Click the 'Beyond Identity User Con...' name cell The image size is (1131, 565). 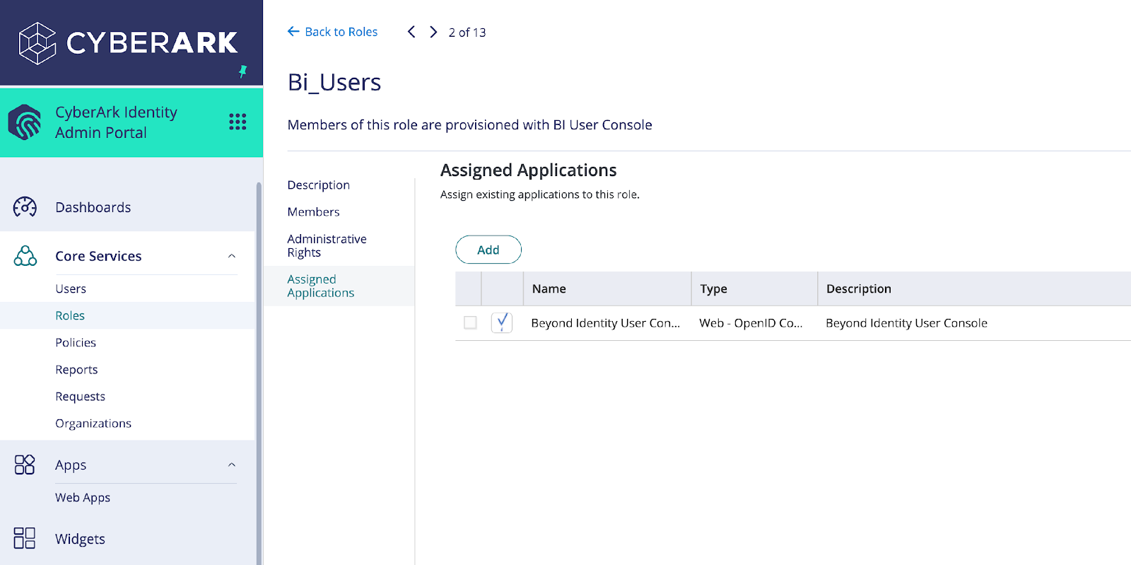(605, 323)
